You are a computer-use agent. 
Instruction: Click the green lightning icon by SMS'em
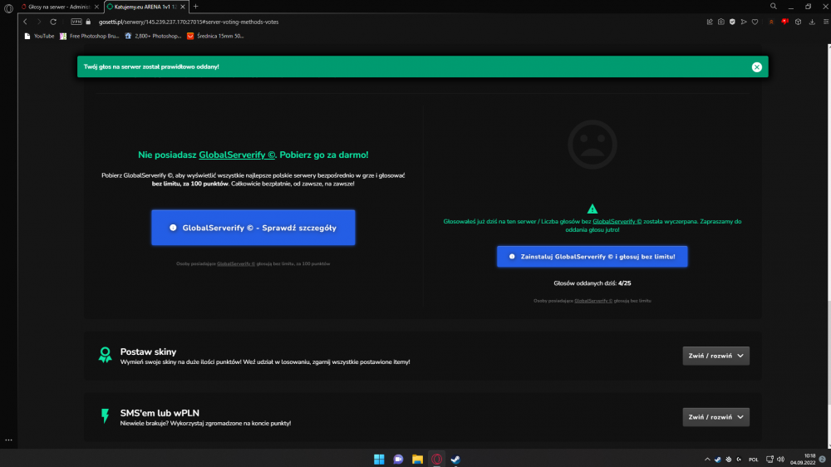(105, 416)
